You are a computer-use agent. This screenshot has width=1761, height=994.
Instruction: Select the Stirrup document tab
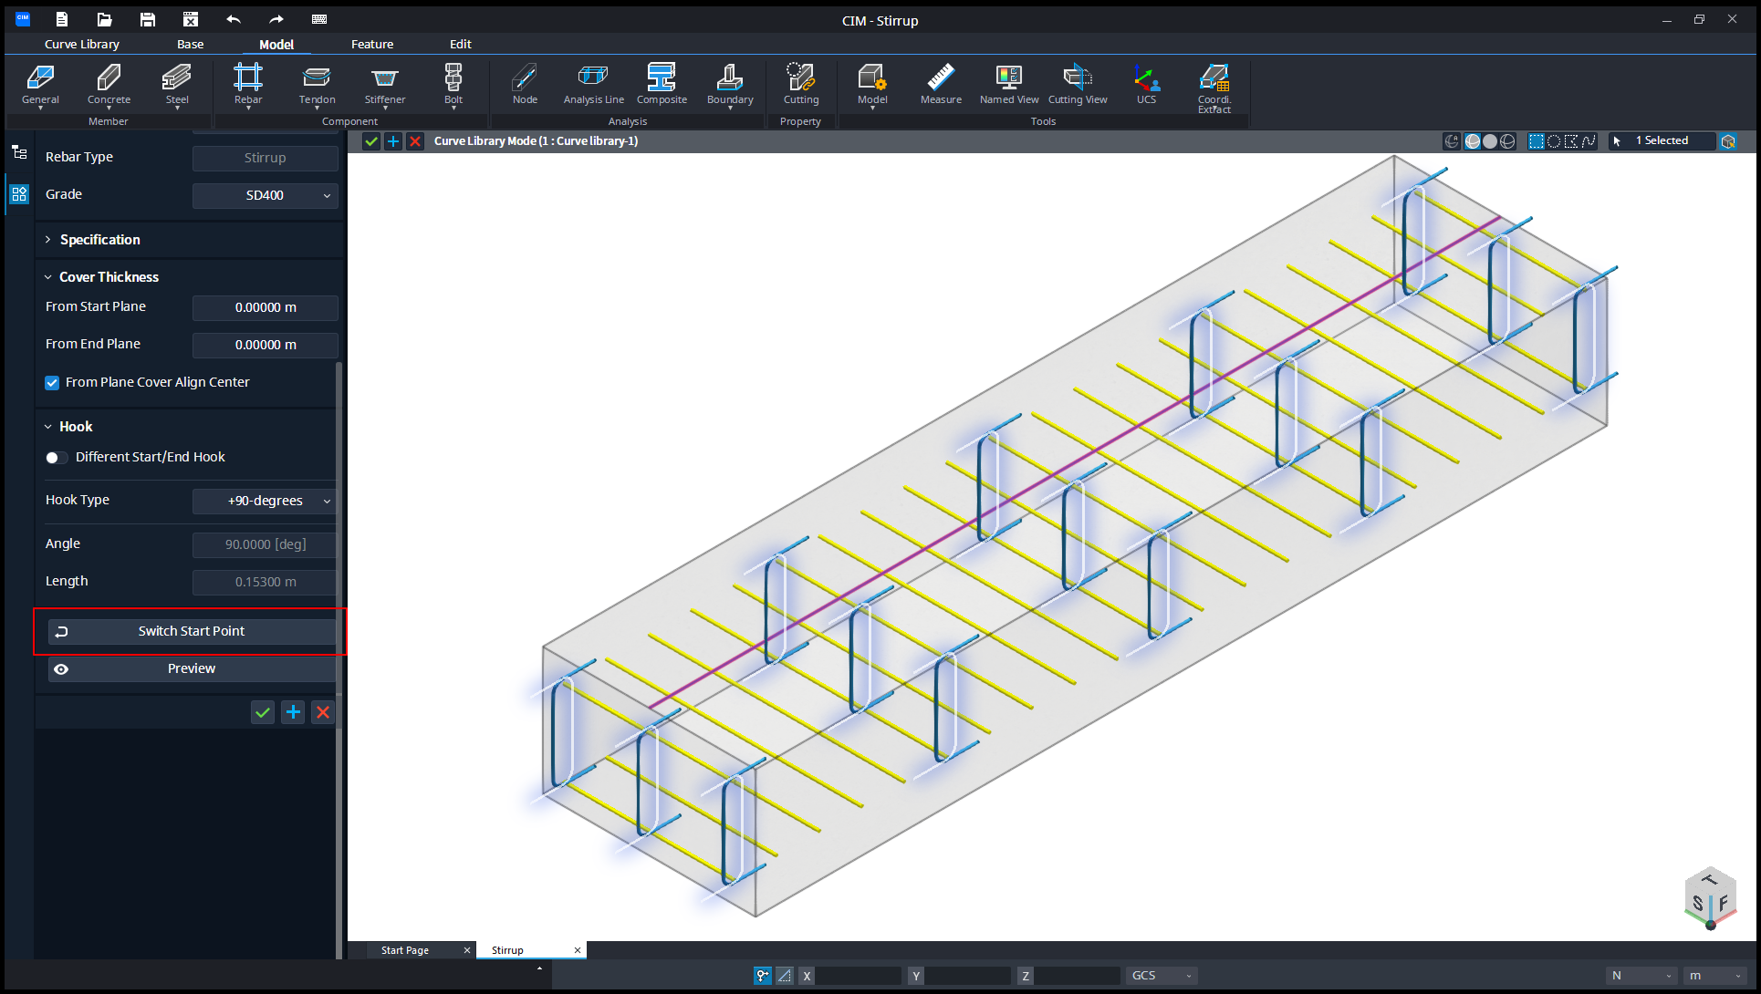(508, 950)
